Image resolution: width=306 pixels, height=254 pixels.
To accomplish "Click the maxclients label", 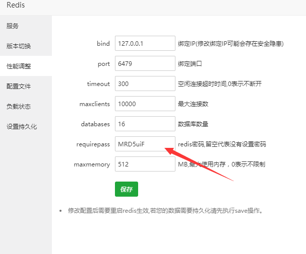I will pyautogui.click(x=95, y=104).
